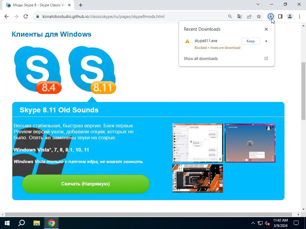Viewport: 306px width, 229px height.
Task: Click the Скачать (Напрямую) button
Action: [86, 184]
